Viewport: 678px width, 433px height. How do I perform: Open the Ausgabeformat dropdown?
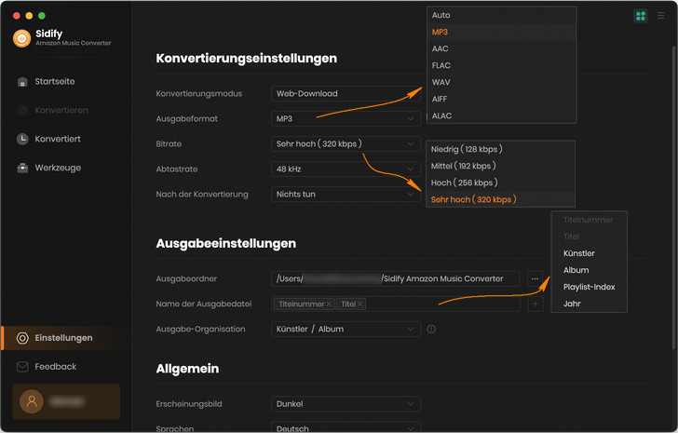click(x=346, y=119)
